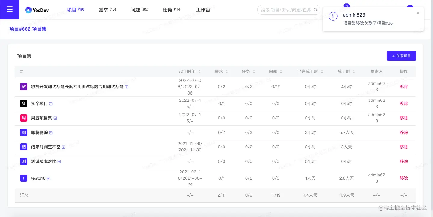Click the pink 周 project avatar

pyautogui.click(x=24, y=118)
